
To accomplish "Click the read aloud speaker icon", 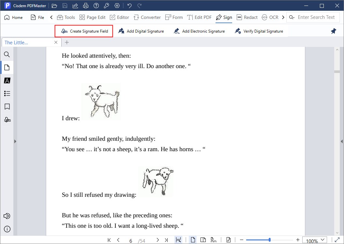I will click(x=7, y=216).
